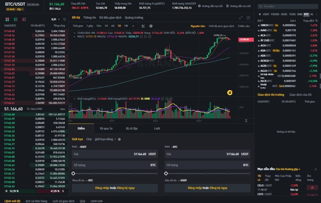Sort the pair list by Thay đổi column

point(309,21)
